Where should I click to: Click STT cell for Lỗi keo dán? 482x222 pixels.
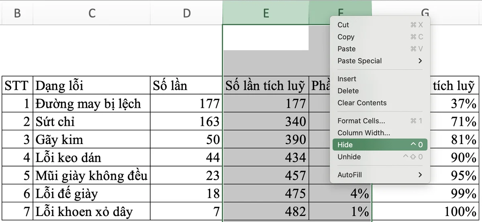coord(17,157)
